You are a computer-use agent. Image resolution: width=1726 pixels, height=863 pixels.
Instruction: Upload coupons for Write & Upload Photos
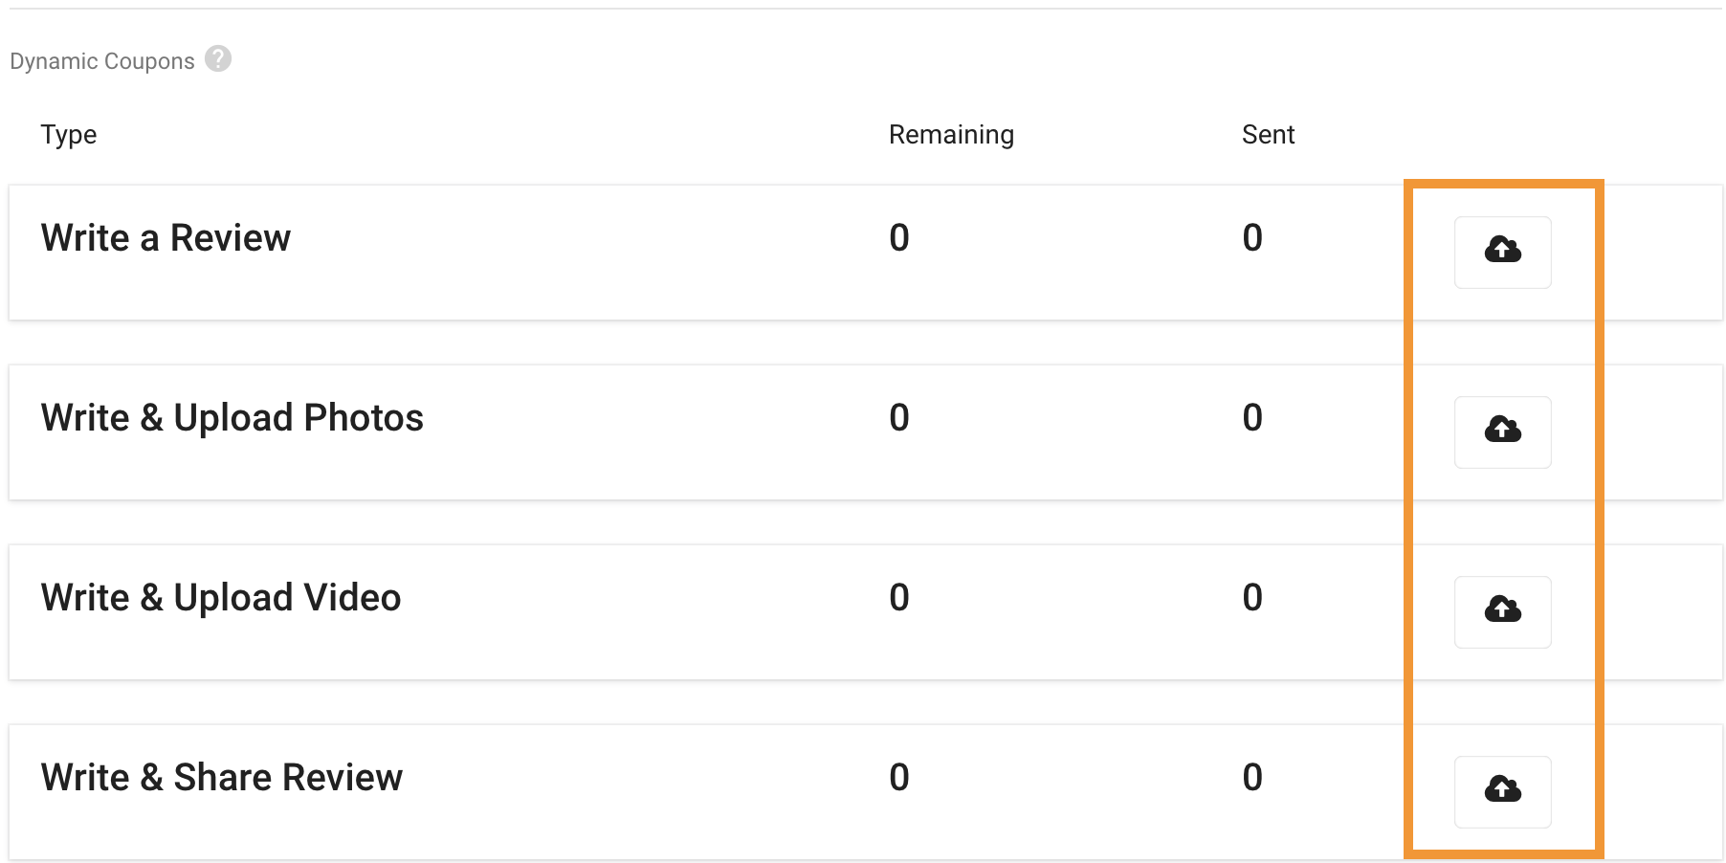1502,431
